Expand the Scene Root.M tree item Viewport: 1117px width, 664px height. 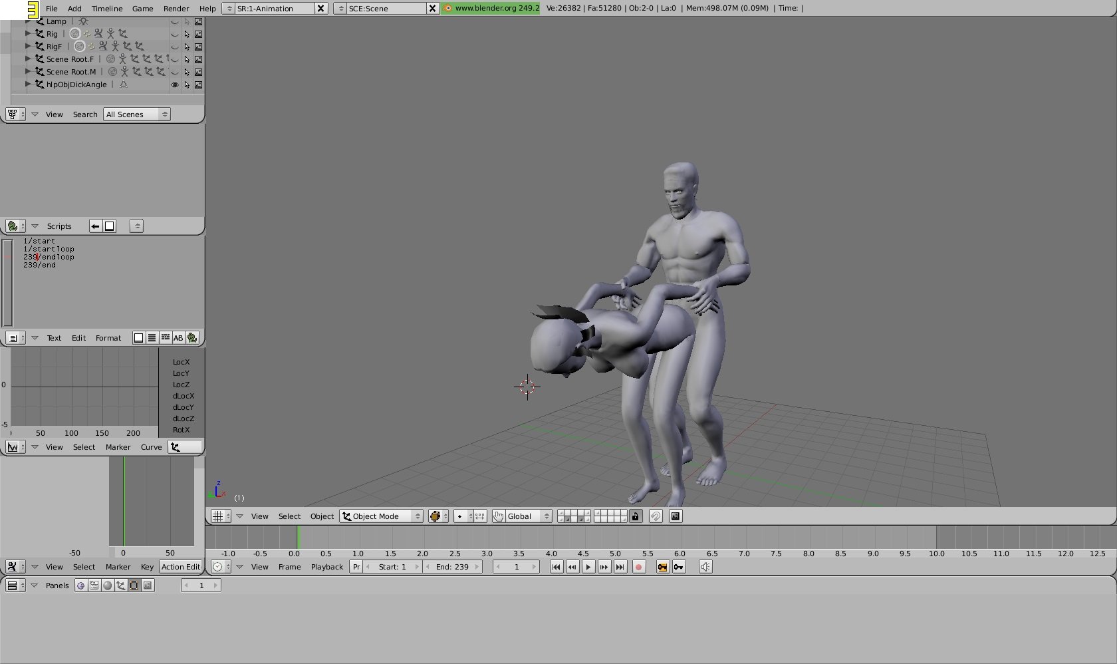[28, 71]
